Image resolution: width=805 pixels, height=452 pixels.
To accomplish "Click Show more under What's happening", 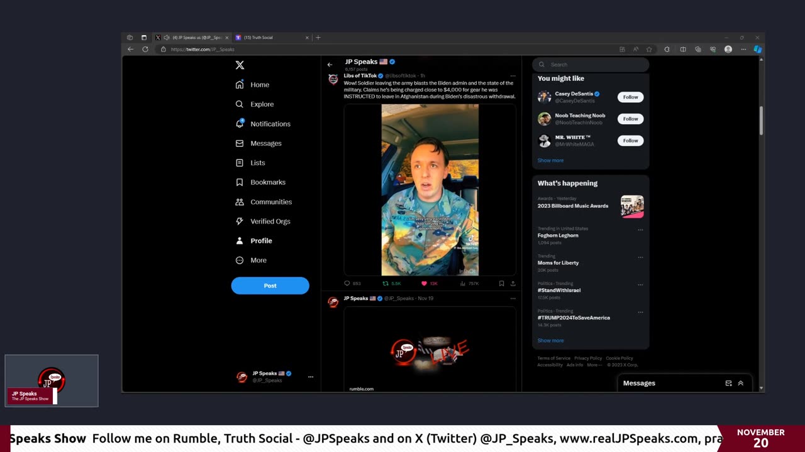I will click(550, 340).
